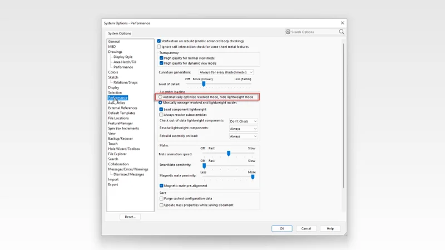Click the Level of detail slider handle
Screen dimensions: 445x250
click(x=204, y=84)
